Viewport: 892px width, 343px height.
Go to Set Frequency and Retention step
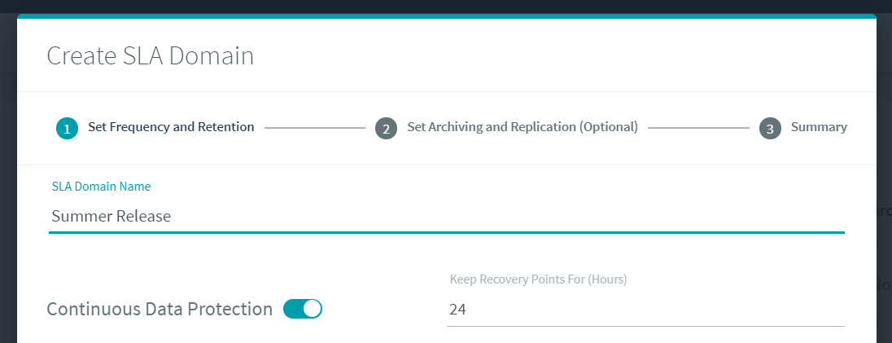coord(171,127)
